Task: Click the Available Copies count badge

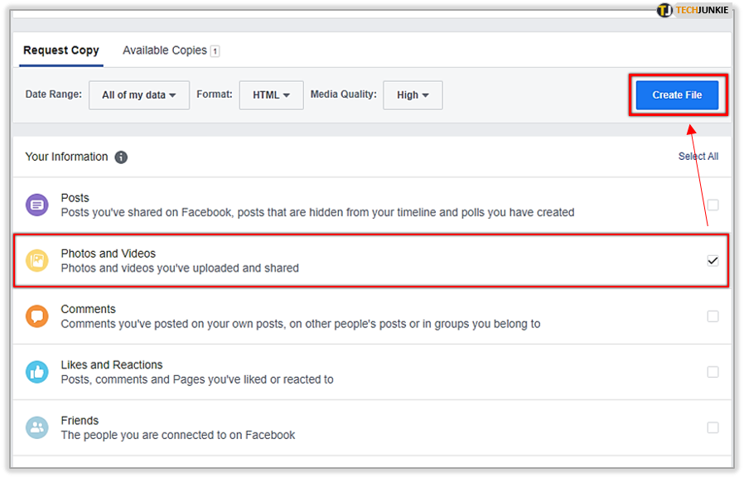Action: 215,51
